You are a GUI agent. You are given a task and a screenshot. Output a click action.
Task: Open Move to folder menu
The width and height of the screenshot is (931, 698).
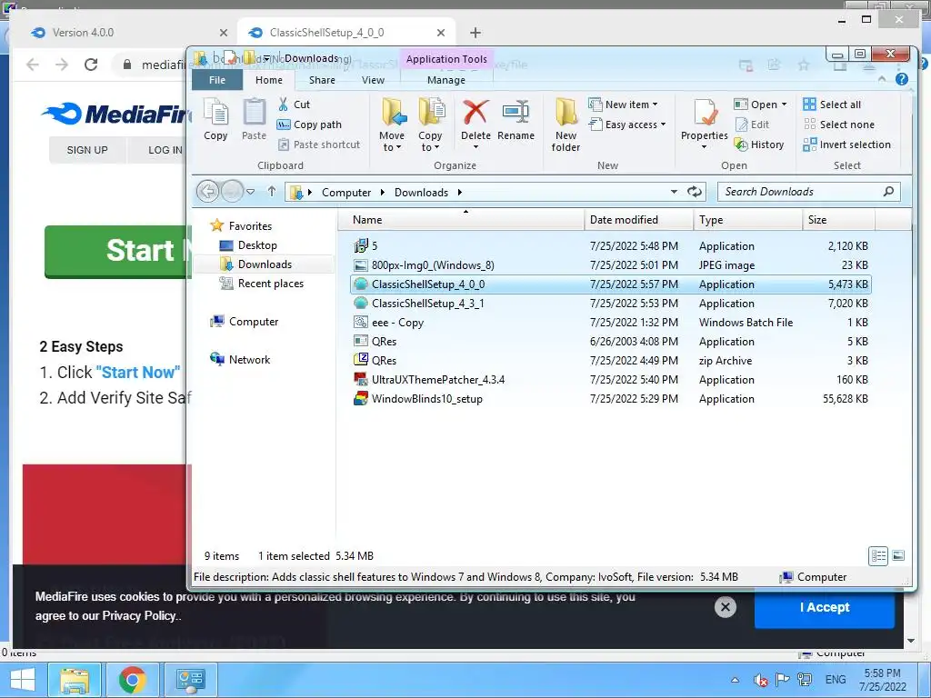[392, 125]
